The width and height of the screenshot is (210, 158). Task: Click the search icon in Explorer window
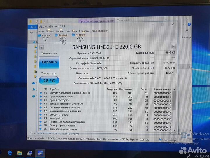[187, 31]
